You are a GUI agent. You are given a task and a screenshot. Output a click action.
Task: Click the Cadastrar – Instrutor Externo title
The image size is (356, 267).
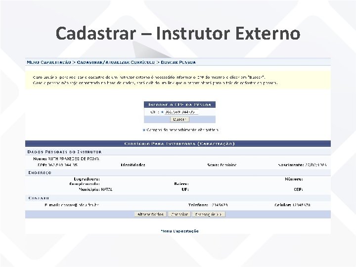[x=178, y=34]
